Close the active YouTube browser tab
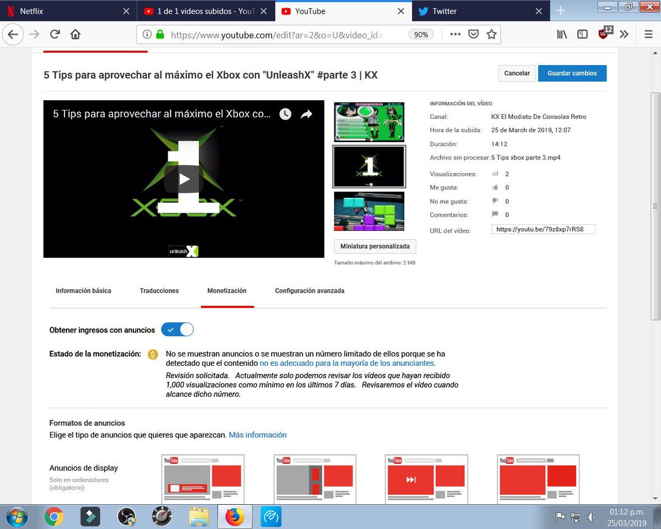This screenshot has height=529, width=661. (x=400, y=11)
